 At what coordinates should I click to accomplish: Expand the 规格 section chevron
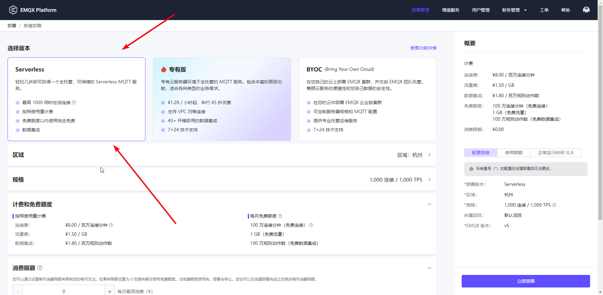tap(429, 180)
